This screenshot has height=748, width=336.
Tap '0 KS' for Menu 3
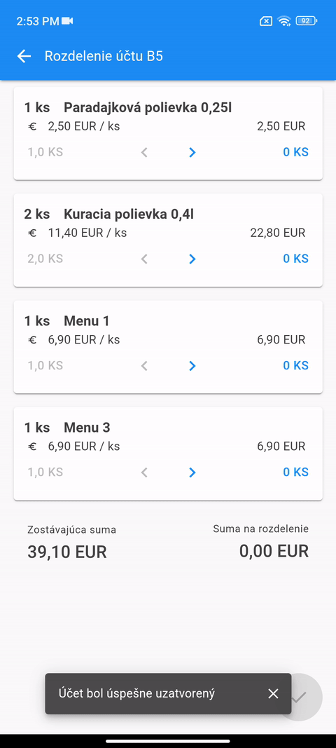295,472
